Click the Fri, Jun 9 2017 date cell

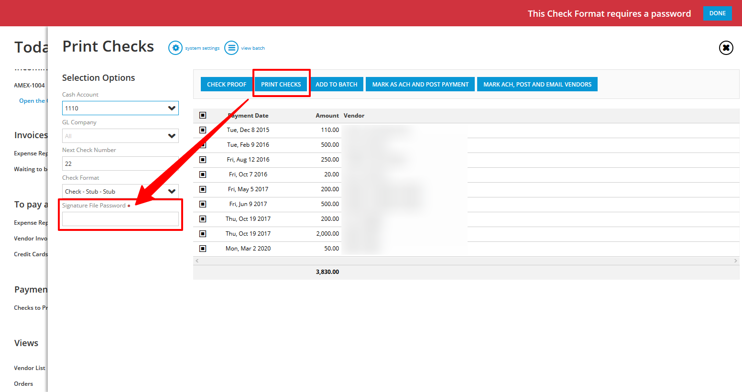pos(248,204)
